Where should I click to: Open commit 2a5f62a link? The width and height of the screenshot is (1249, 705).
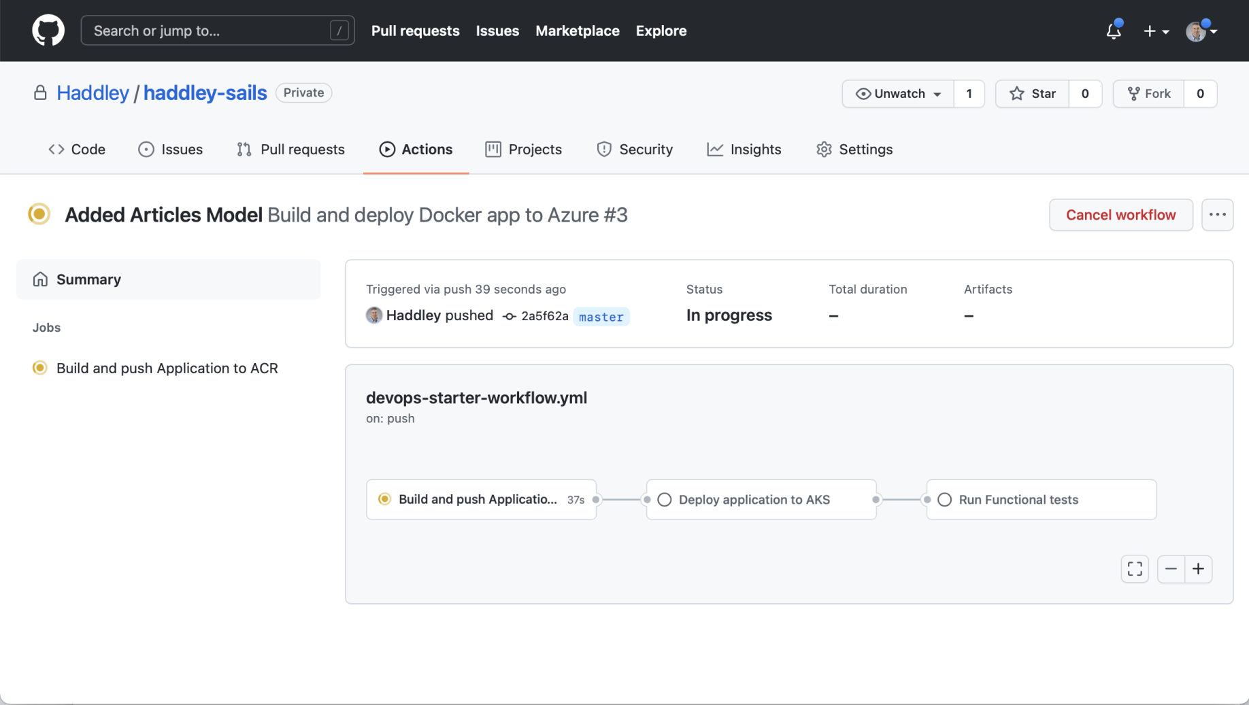544,316
